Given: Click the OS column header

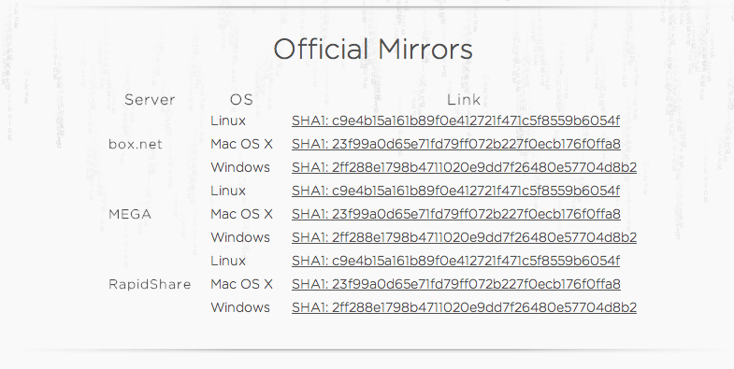Looking at the screenshot, I should (x=241, y=100).
